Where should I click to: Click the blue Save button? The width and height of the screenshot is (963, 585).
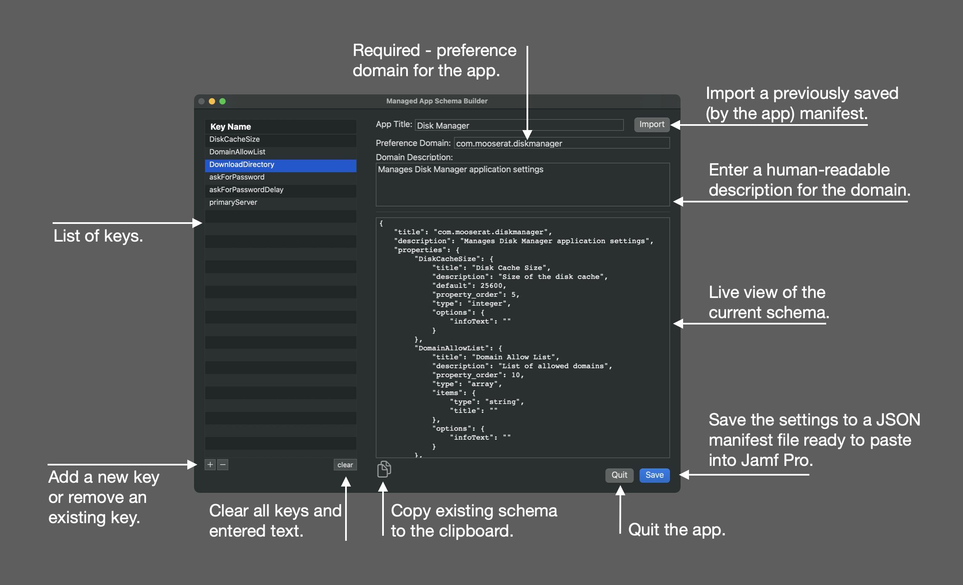(654, 475)
